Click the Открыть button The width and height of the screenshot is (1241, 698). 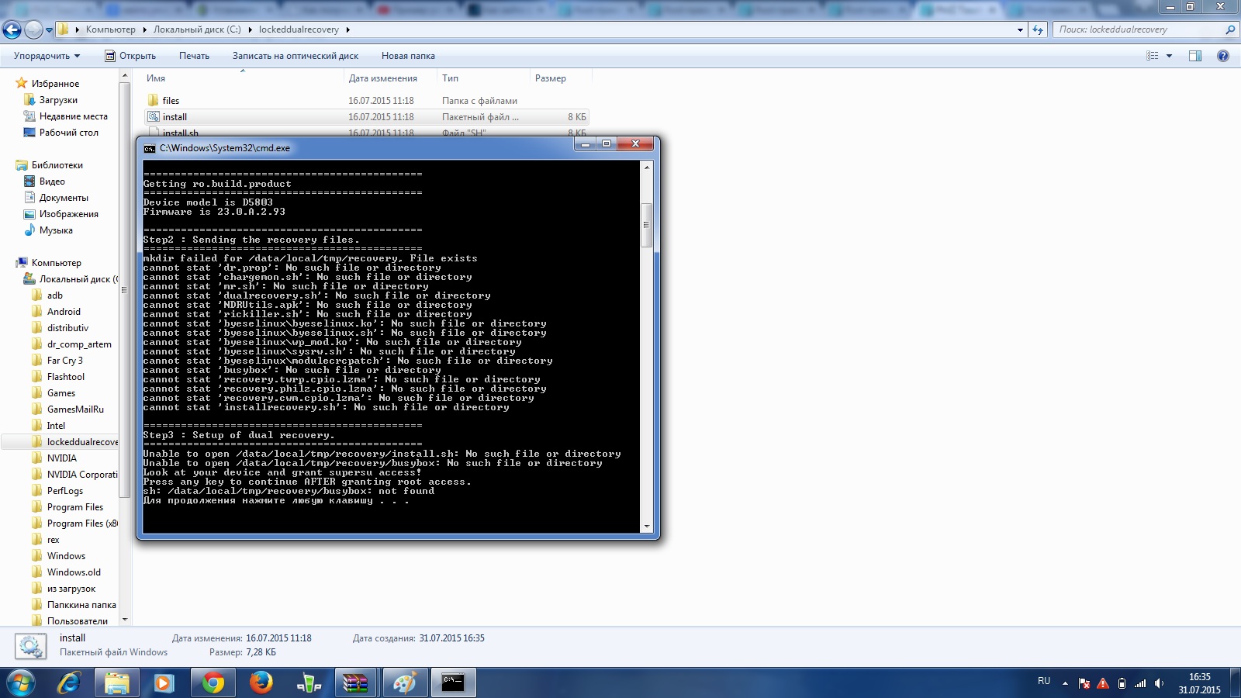(130, 56)
